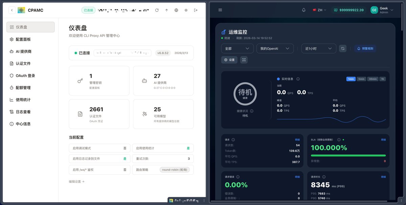Image resolution: width=406 pixels, height=205 pixels.
Task: Click the $99999922.39 balance badge
Action: pyautogui.click(x=349, y=10)
